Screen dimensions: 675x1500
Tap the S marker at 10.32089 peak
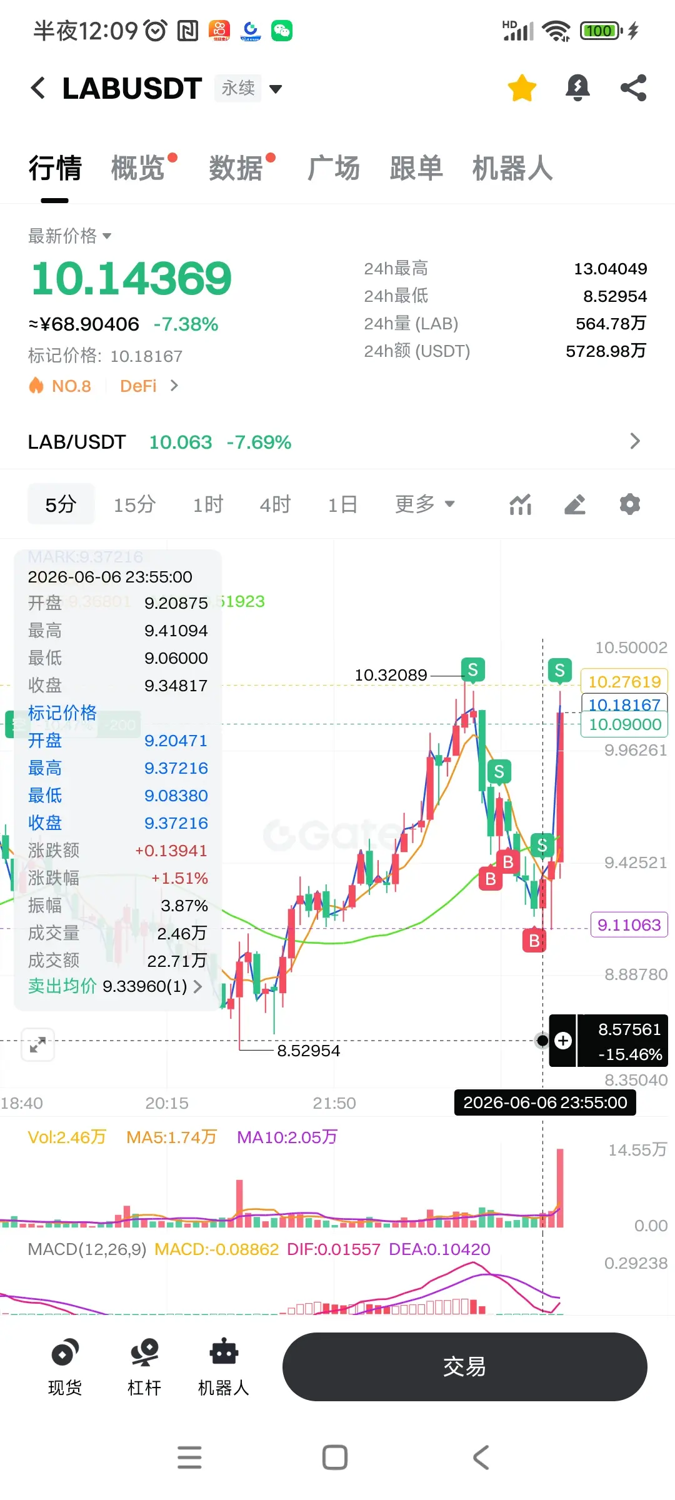click(473, 670)
